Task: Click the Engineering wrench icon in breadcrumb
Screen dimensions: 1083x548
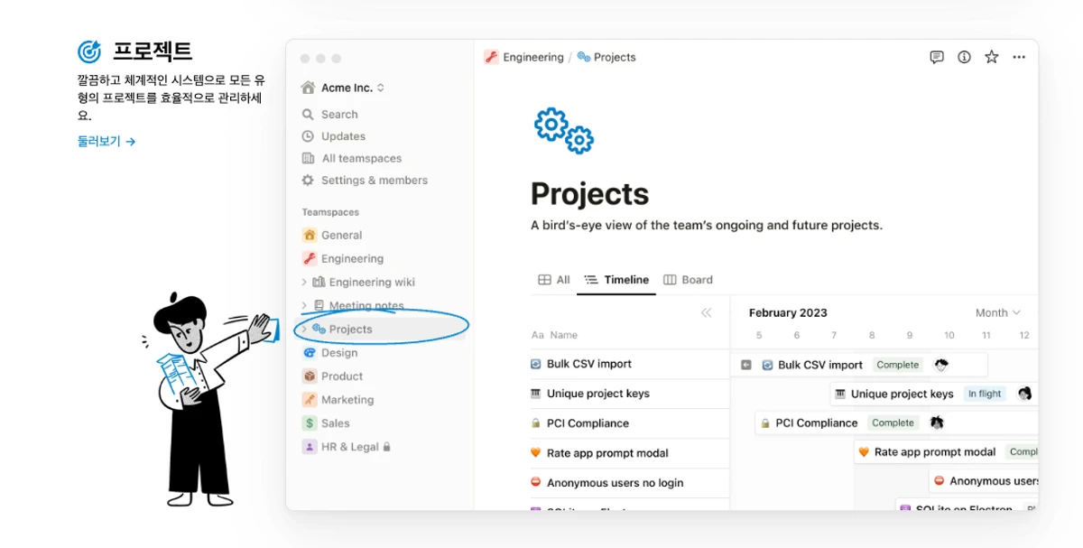Action: pyautogui.click(x=491, y=57)
